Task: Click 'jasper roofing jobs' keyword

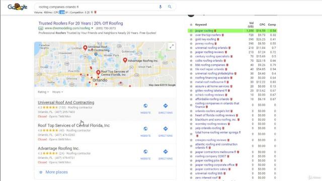Action: pyautogui.click(x=207, y=160)
